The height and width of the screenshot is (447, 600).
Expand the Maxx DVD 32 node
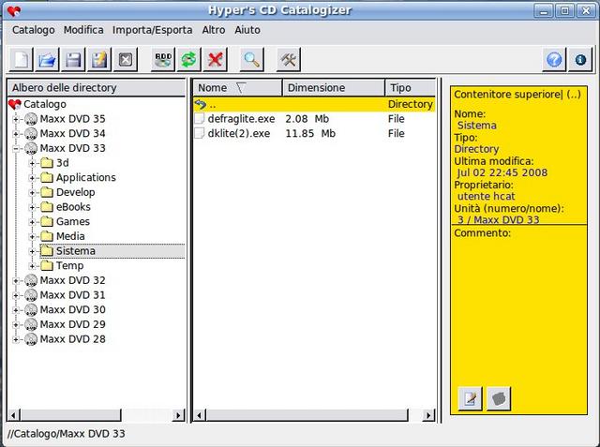[16, 281]
